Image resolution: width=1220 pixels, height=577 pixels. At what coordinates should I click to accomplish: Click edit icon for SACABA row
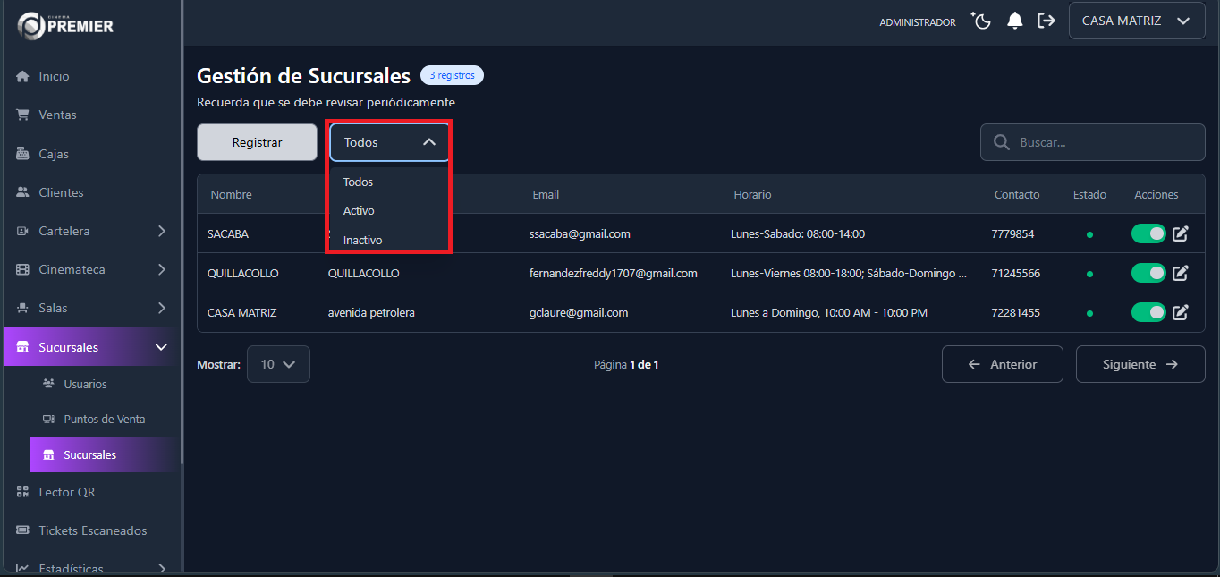[x=1181, y=233]
